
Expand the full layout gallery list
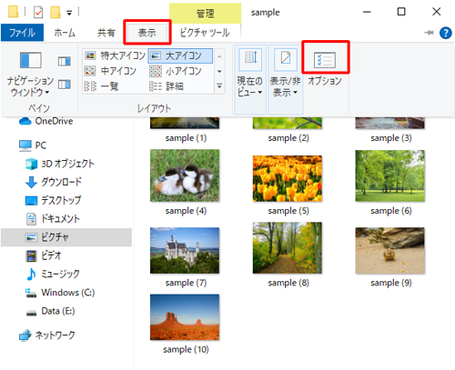(219, 86)
